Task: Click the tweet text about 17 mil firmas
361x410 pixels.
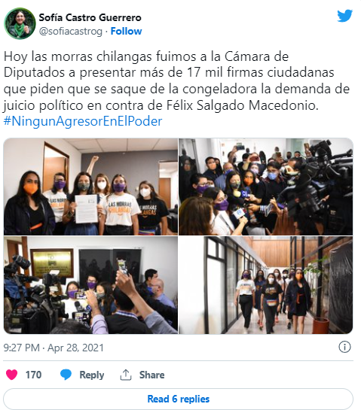Action: (176, 81)
